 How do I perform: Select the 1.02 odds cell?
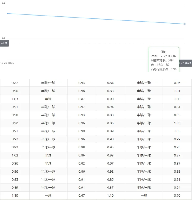[15, 156]
